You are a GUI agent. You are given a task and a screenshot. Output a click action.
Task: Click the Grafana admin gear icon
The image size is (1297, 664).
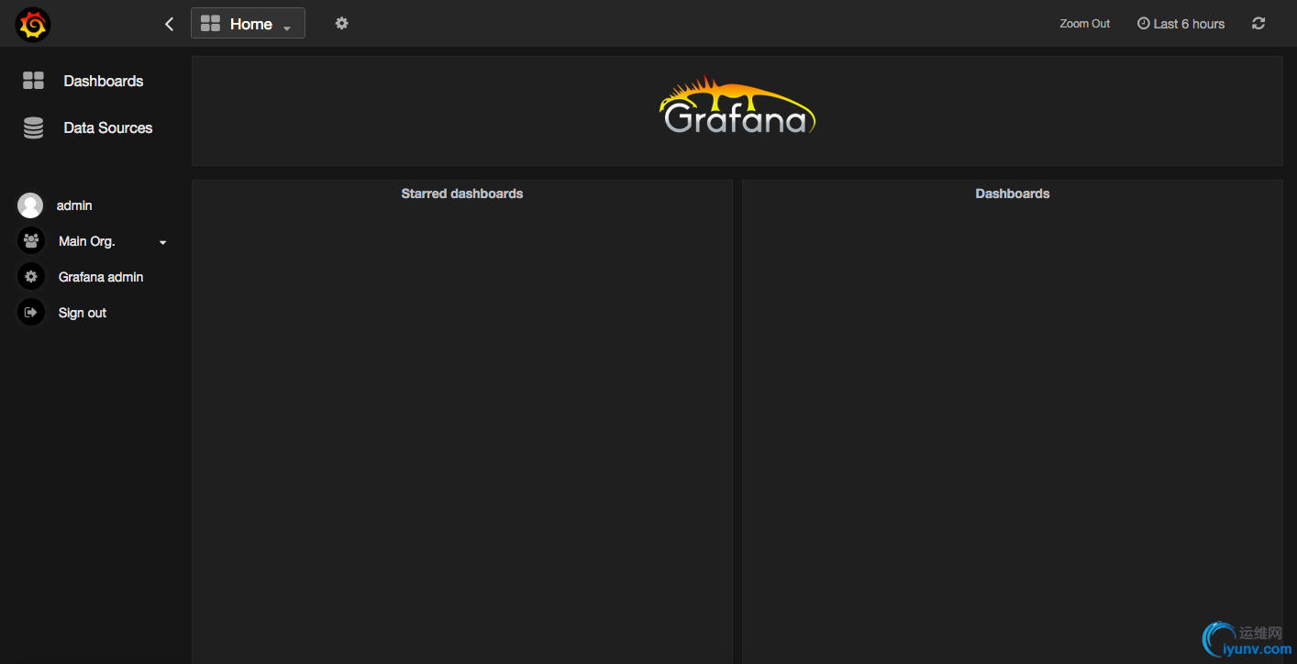point(31,277)
